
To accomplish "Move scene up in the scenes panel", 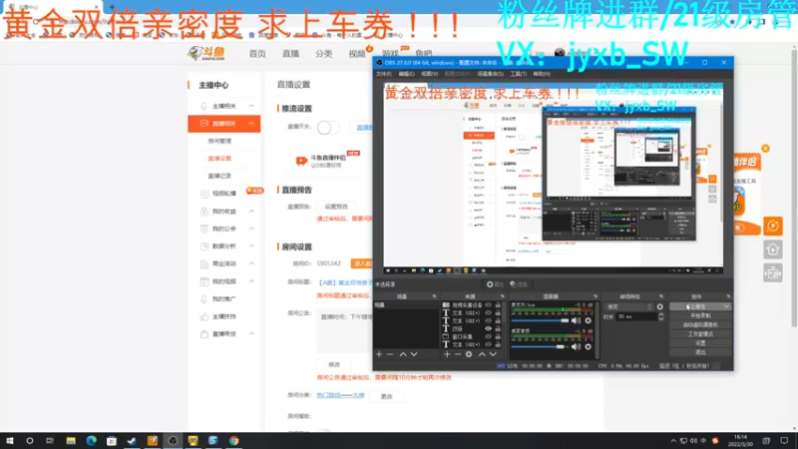I will 403,354.
